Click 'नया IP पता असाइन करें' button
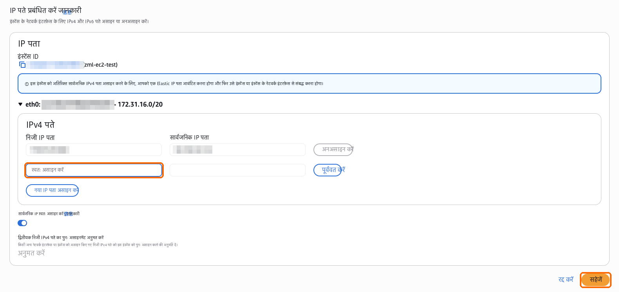 [52, 190]
